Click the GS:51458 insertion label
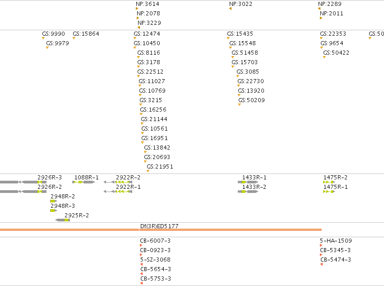This screenshot has height=286, width=384. click(x=245, y=53)
